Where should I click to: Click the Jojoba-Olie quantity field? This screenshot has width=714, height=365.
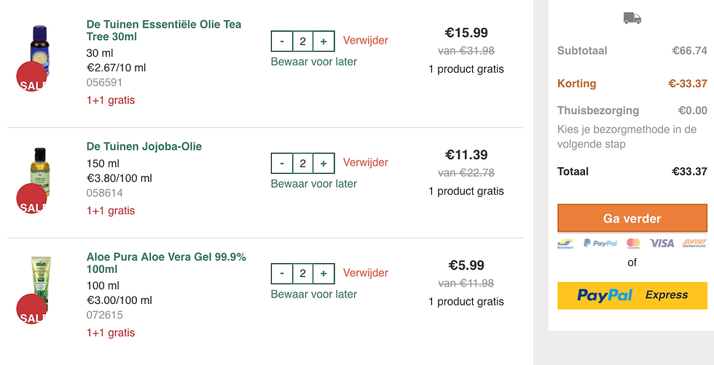(303, 163)
